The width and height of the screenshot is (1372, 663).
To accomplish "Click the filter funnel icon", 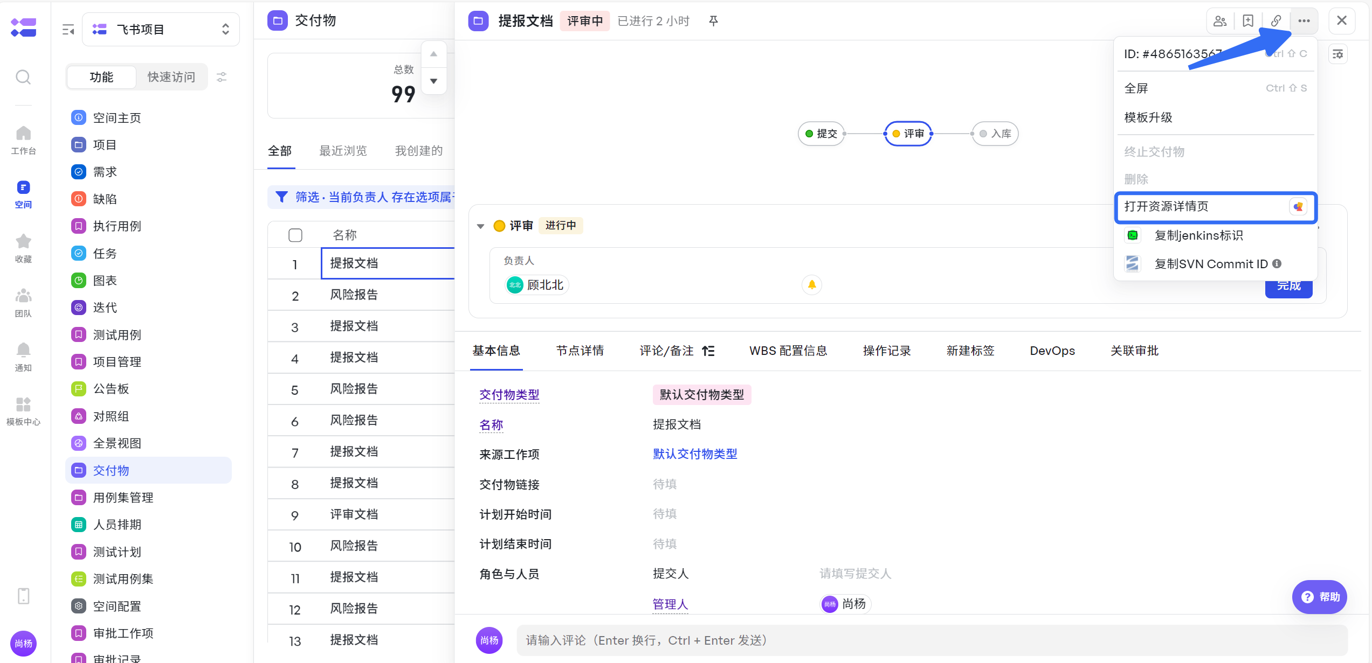I will click(x=281, y=197).
